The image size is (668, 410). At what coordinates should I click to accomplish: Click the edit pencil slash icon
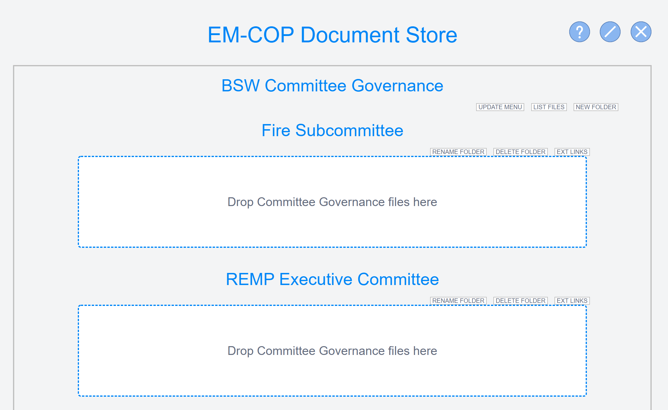coord(610,32)
